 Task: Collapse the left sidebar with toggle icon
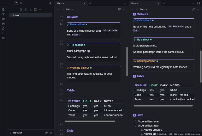pos(51,3)
